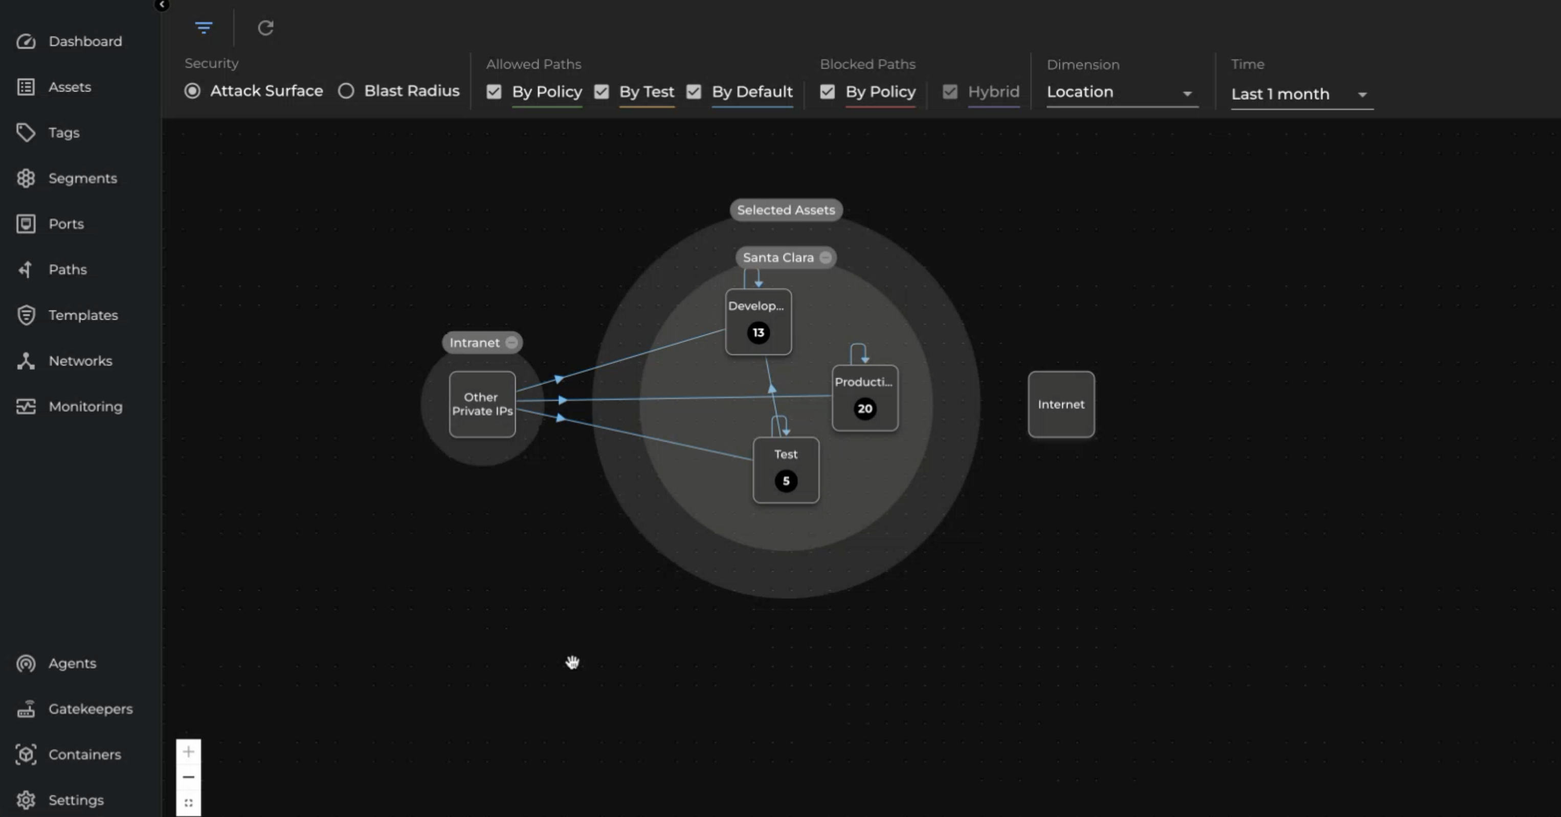1561x817 pixels.
Task: Select the Blast Radius security mode
Action: coord(346,91)
